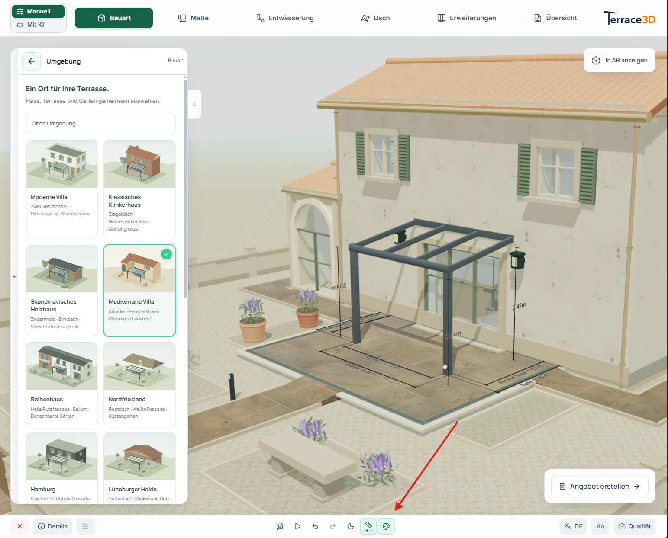
Task: Choose the Nordfriesland environment
Action: pyautogui.click(x=139, y=384)
